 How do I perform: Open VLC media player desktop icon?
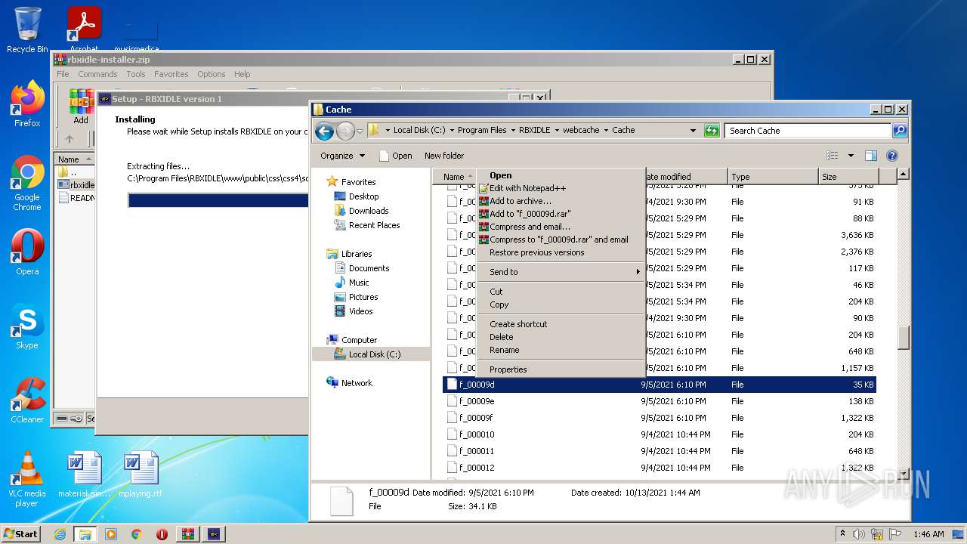pyautogui.click(x=27, y=479)
